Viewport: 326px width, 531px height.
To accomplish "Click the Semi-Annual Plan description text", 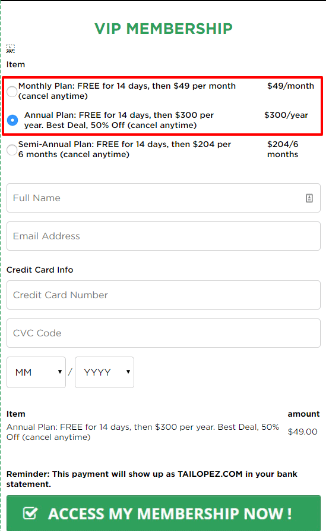I will click(125, 149).
